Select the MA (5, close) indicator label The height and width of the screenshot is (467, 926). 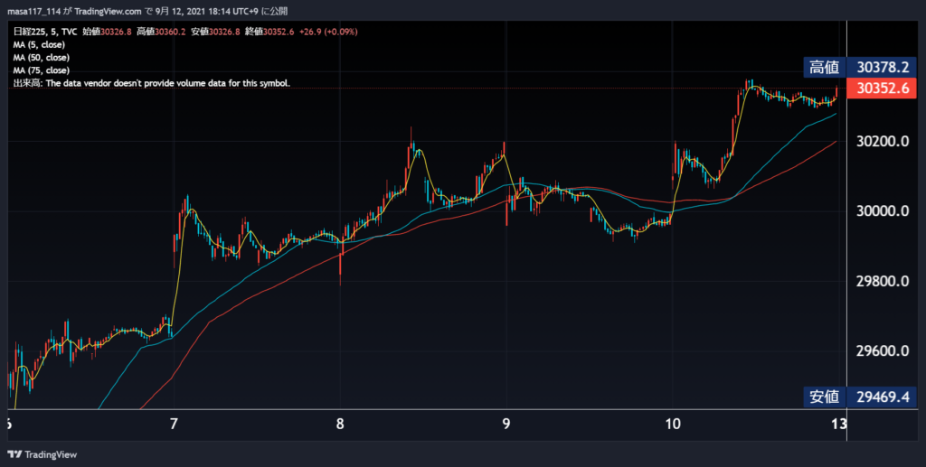click(39, 45)
